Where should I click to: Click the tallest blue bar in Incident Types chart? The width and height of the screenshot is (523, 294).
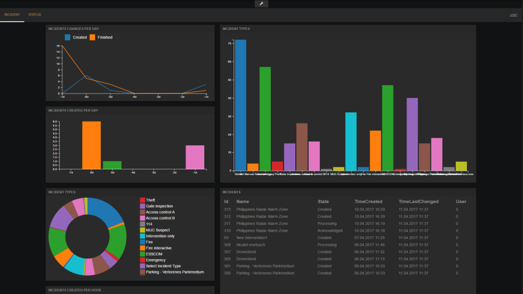[x=240, y=105]
